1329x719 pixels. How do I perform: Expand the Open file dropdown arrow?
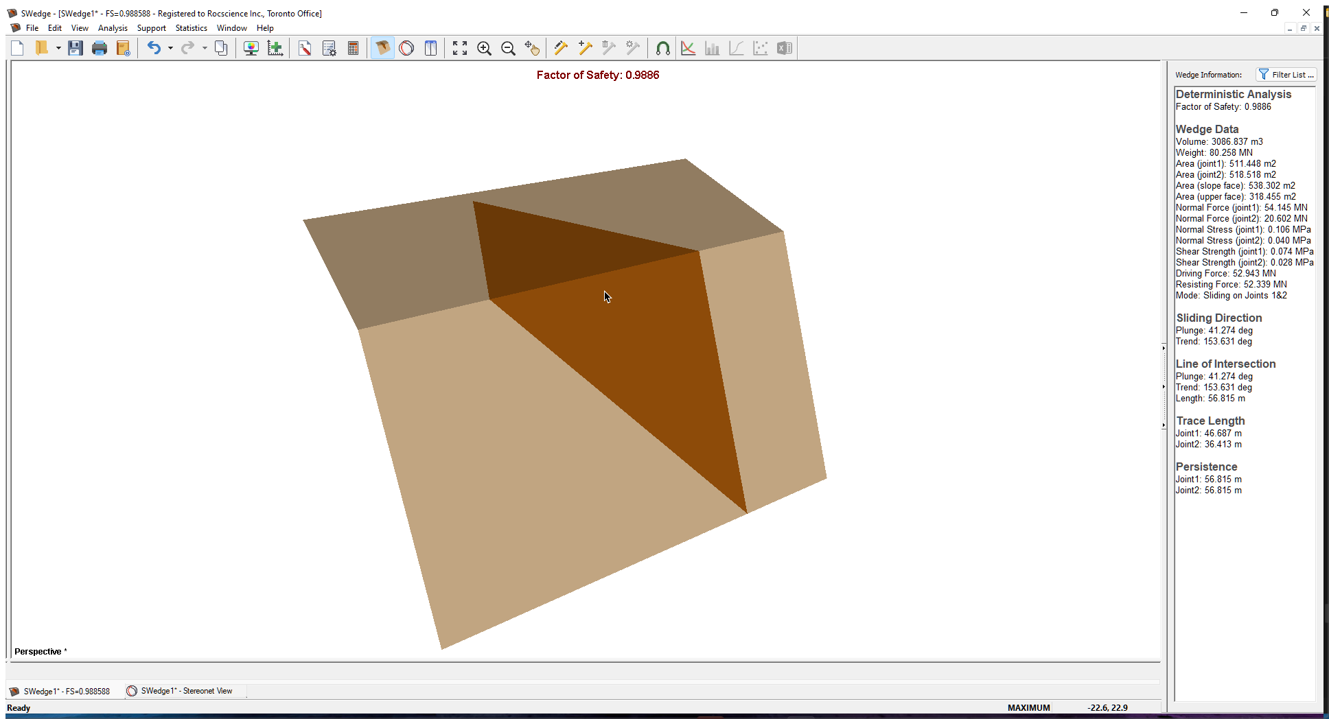(x=58, y=48)
